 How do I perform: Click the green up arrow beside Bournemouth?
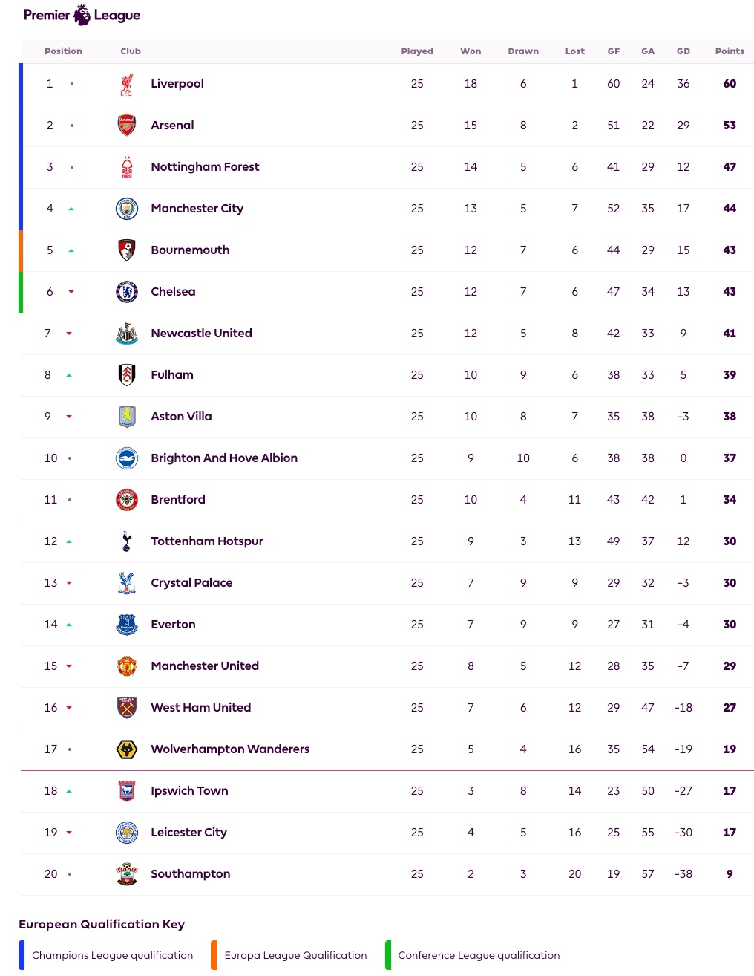(x=71, y=250)
